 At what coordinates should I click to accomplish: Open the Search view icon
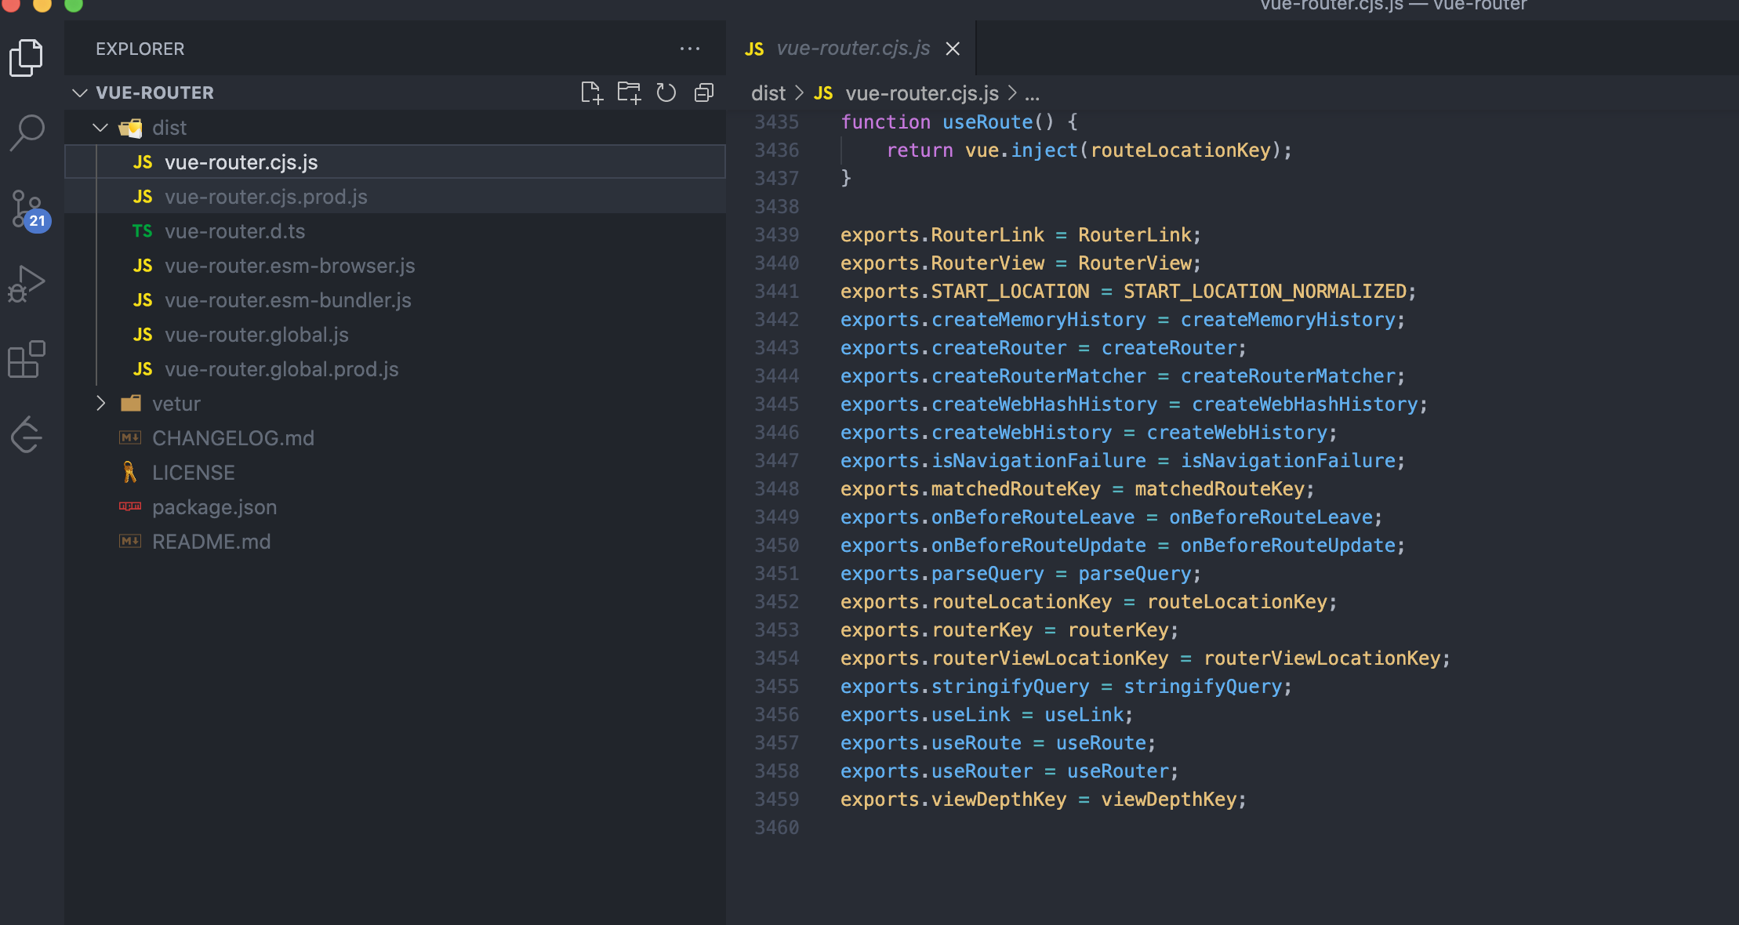pyautogui.click(x=27, y=132)
